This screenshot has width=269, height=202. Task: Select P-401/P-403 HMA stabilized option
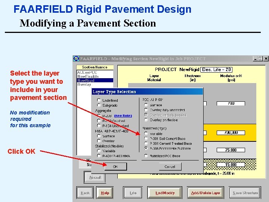click(x=99, y=156)
